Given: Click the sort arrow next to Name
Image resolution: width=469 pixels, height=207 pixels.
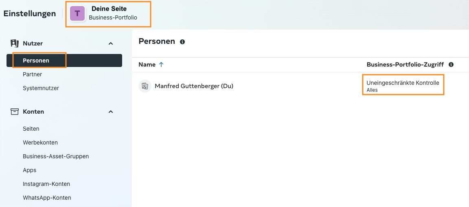Looking at the screenshot, I should pos(161,65).
